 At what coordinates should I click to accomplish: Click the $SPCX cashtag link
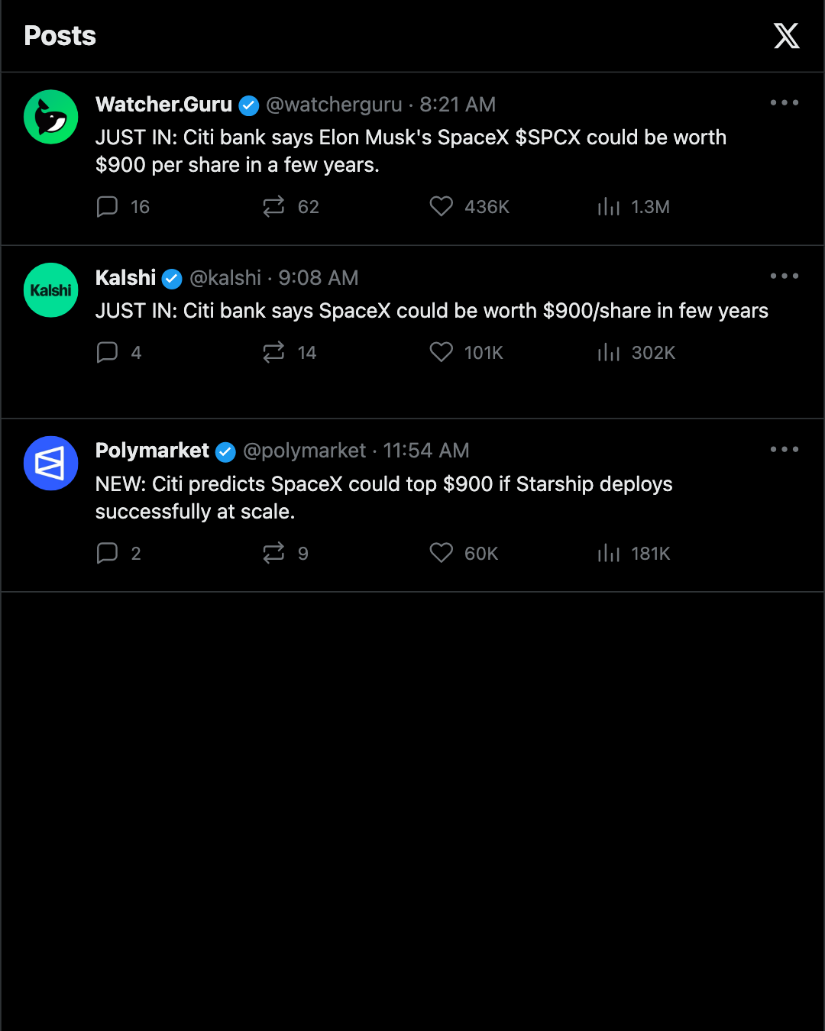548,137
